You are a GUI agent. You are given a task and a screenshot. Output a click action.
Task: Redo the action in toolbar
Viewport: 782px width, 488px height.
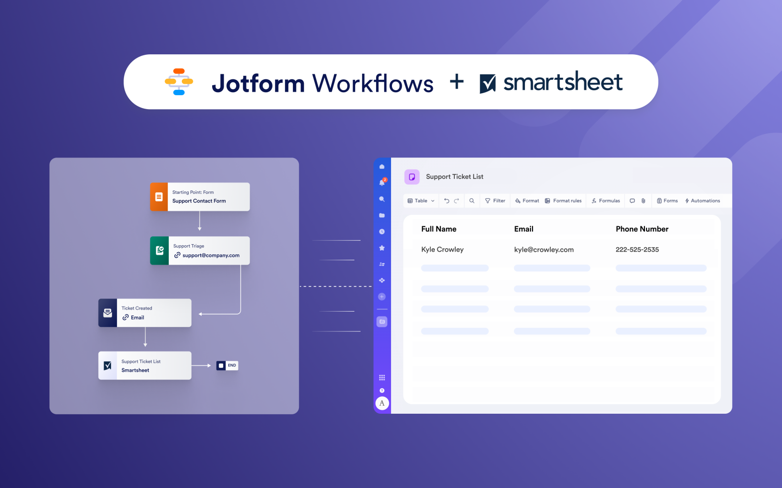tap(456, 201)
